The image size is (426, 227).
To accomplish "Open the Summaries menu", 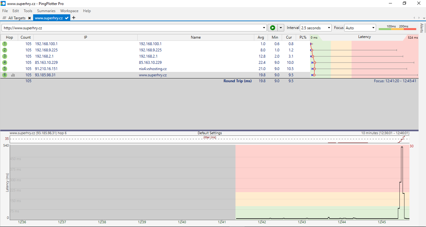I will coord(46,11).
